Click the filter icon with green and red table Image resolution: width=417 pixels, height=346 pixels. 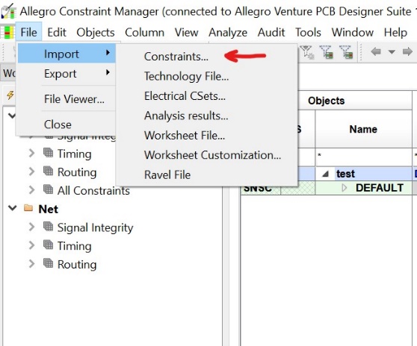pyautogui.click(x=327, y=51)
